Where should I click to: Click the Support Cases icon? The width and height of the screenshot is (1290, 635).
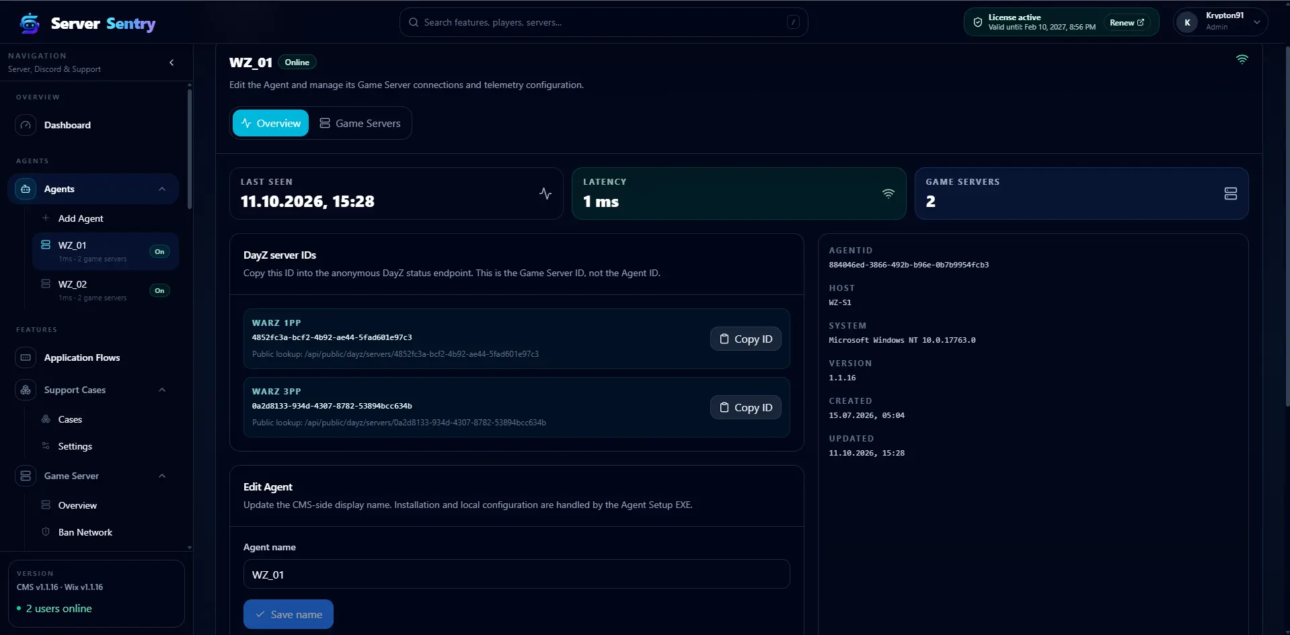pyautogui.click(x=26, y=390)
